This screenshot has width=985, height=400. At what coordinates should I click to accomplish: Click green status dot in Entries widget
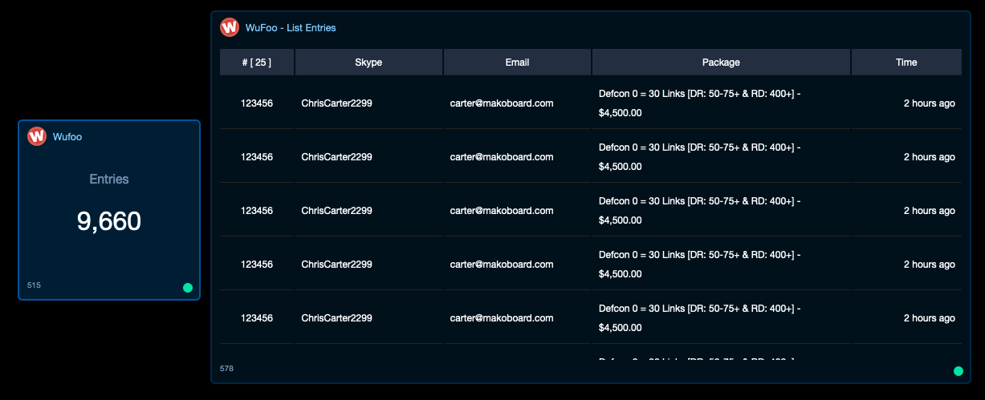[188, 288]
